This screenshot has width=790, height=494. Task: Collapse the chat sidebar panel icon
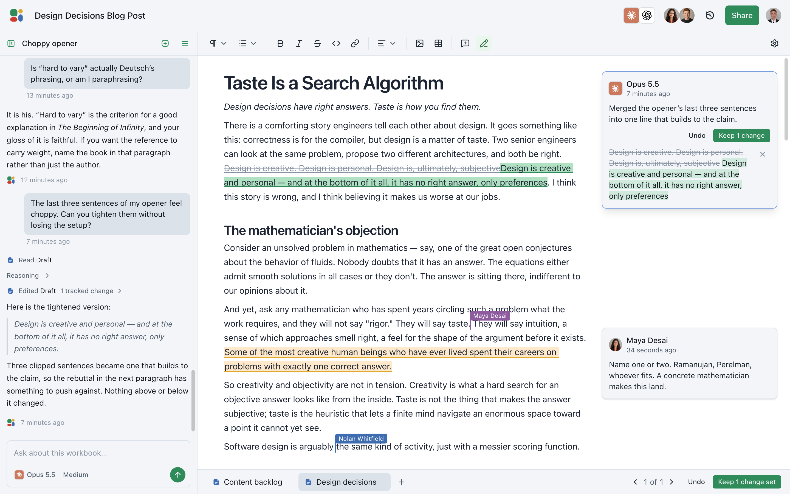(x=11, y=43)
